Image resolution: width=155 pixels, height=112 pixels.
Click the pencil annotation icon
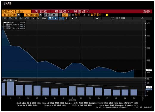pos(84,15)
